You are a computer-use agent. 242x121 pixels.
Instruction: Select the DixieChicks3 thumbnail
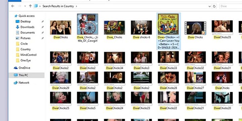[x=142, y=58]
